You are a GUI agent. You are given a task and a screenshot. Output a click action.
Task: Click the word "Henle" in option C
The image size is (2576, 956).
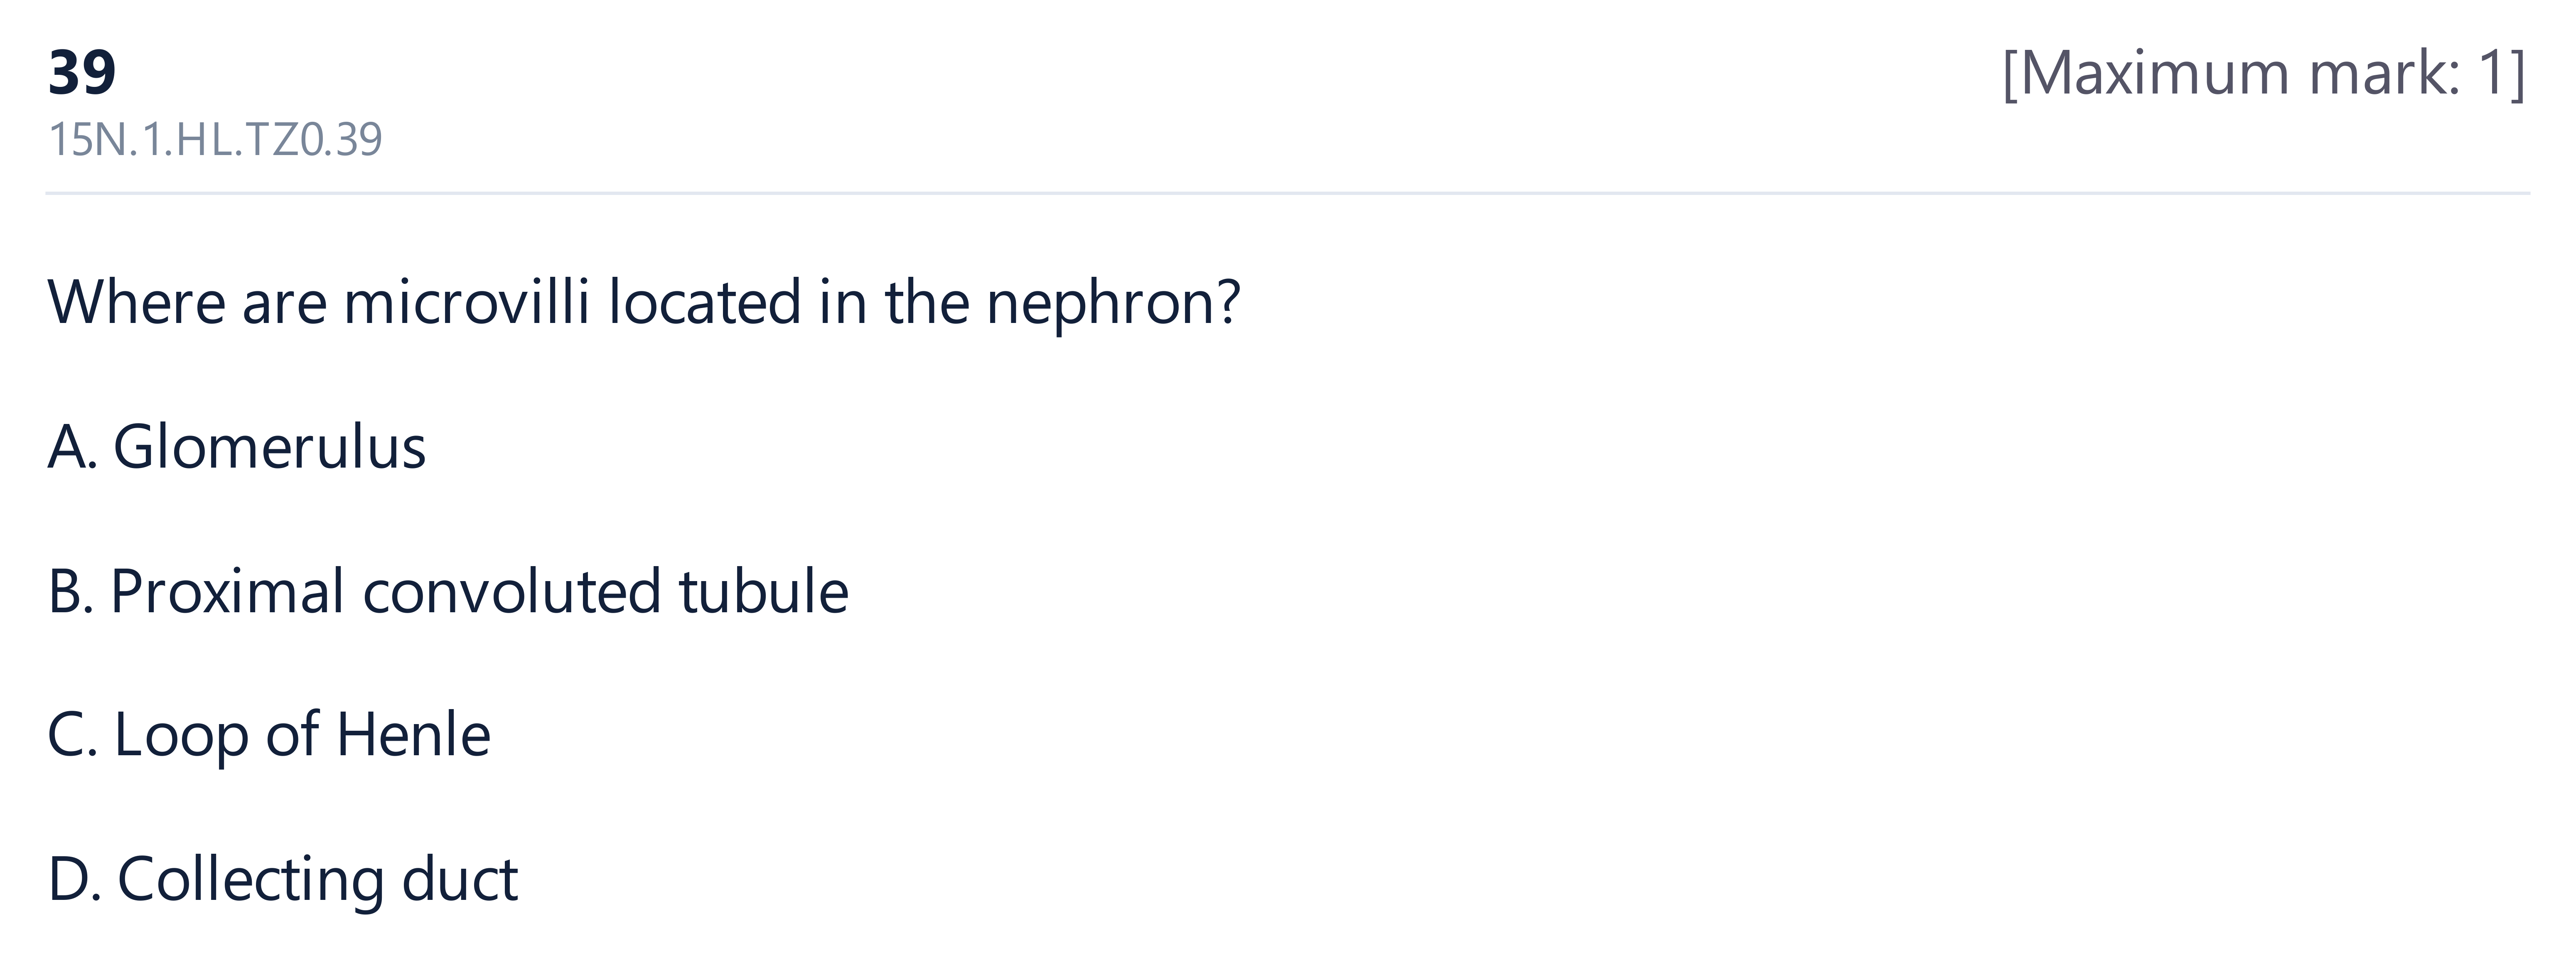[413, 735]
